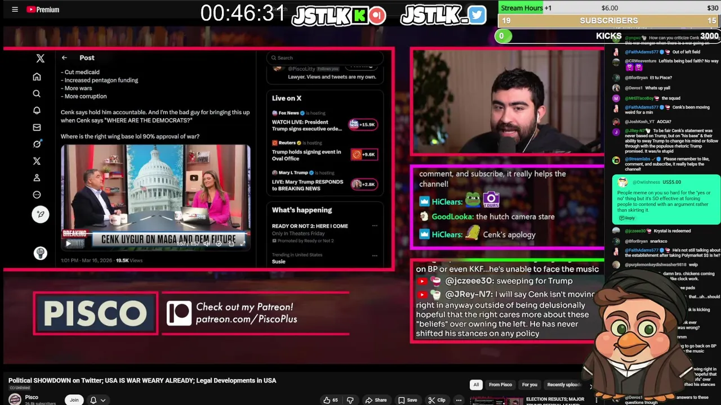721x405 pixels.
Task: Open the Pisco channel avatar
Action: [15, 399]
